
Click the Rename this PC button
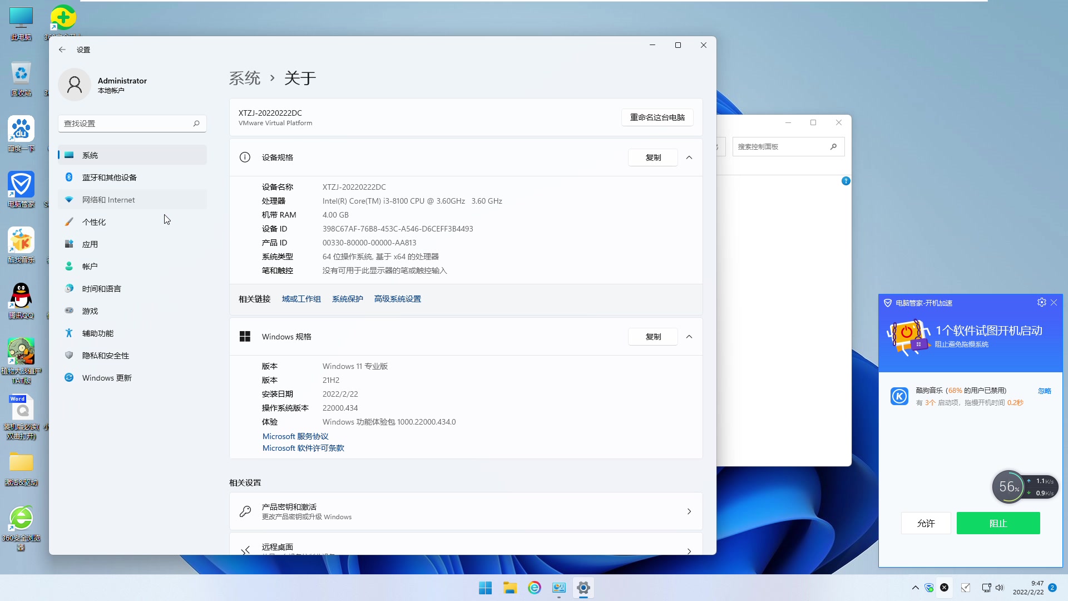tap(657, 117)
